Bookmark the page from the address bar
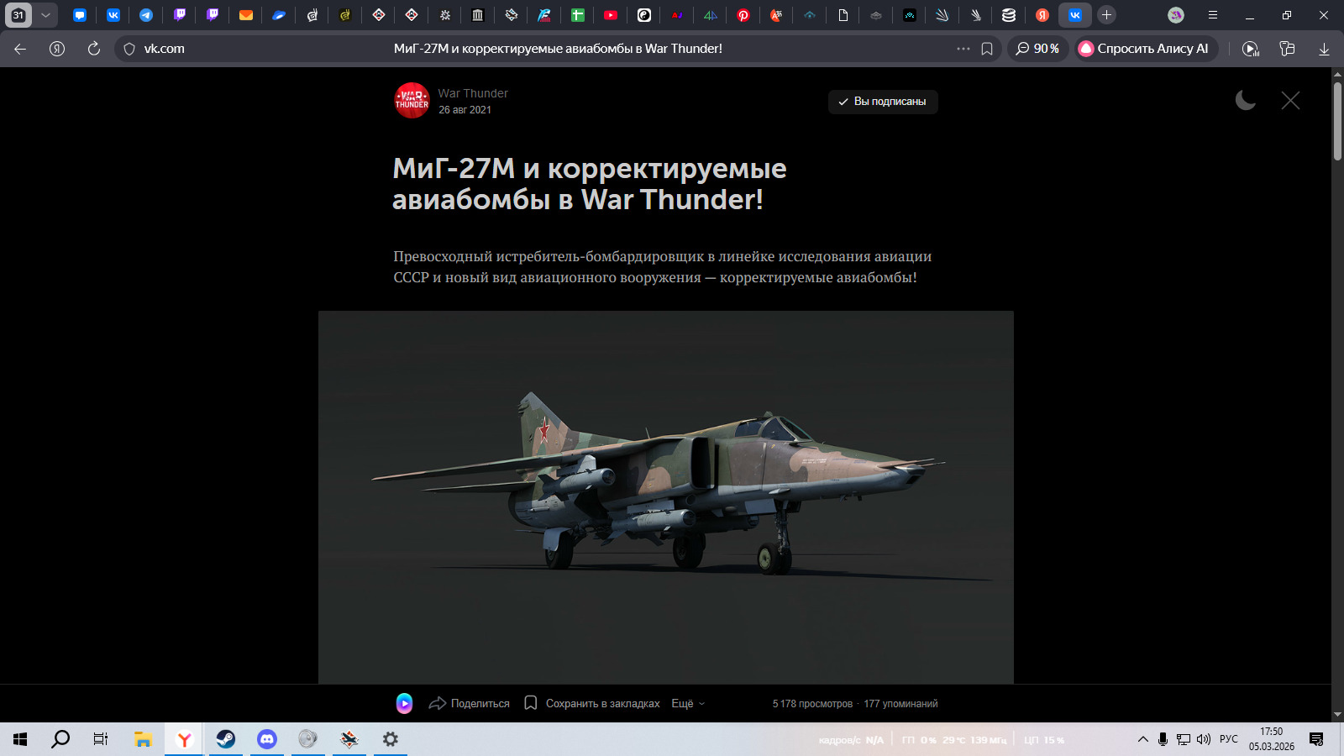Viewport: 1344px width, 756px height. point(987,49)
